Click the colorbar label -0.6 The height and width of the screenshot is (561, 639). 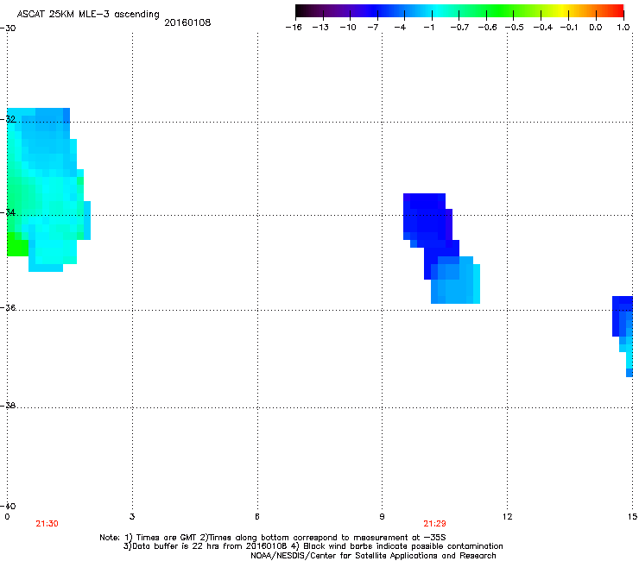487,28
